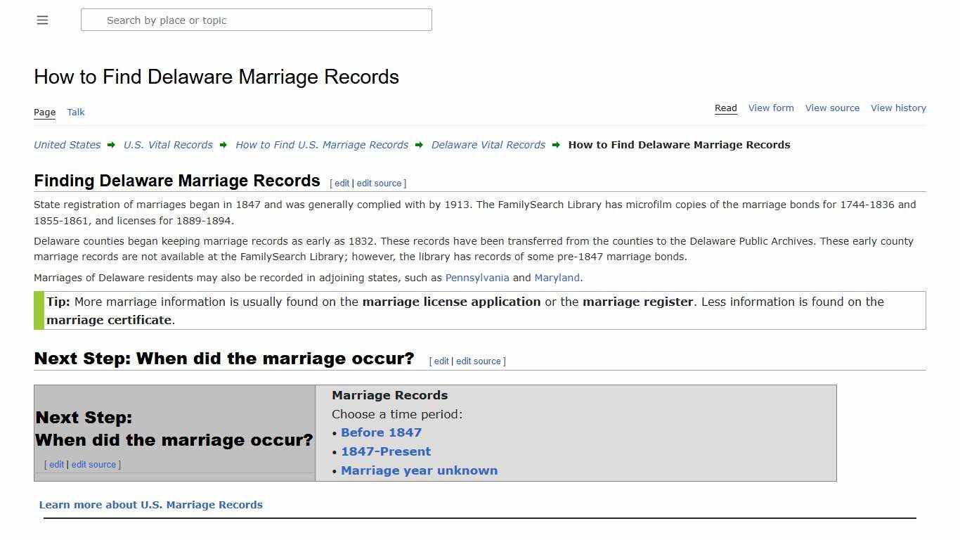The image size is (960, 540).
Task: Choose the 1847-Present time period
Action: tap(386, 451)
